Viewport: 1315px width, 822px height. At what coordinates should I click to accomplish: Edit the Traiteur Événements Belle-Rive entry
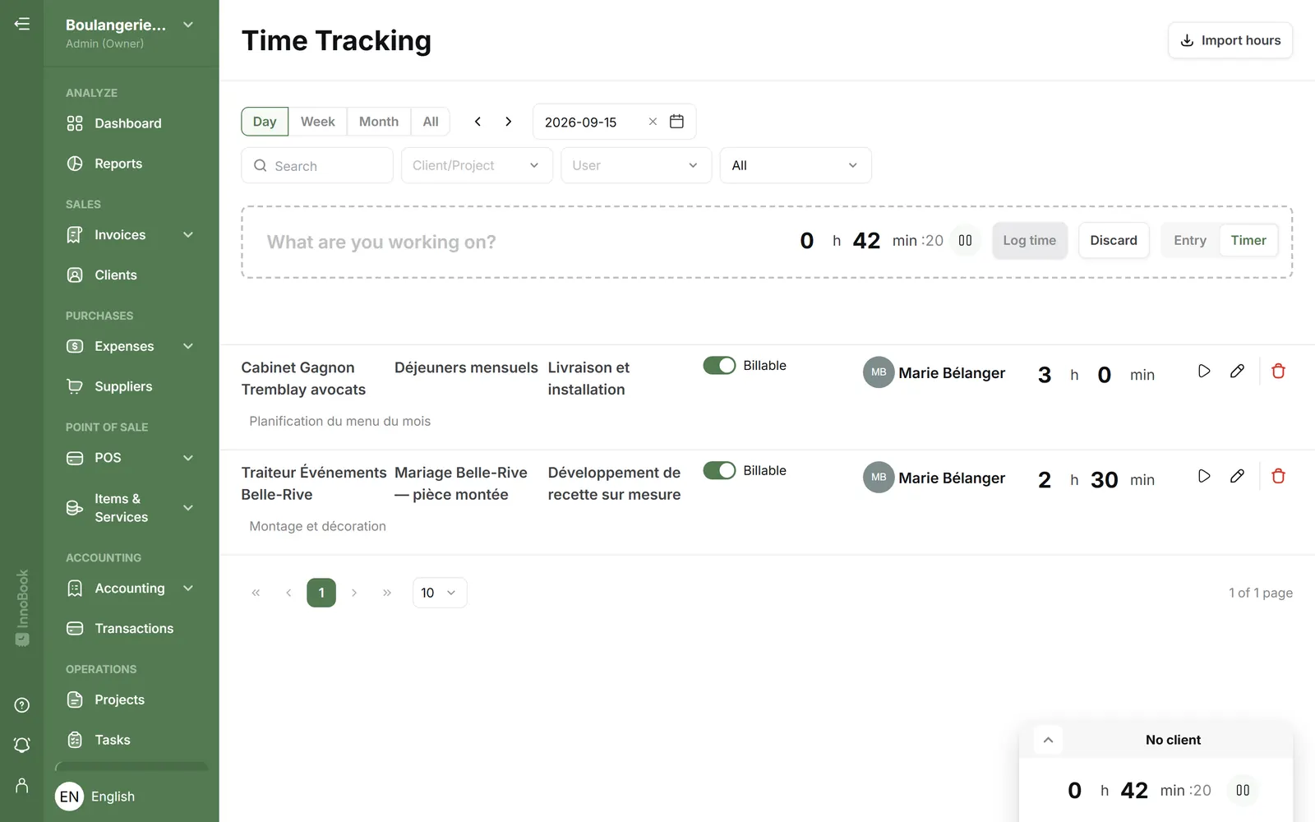[1237, 477]
